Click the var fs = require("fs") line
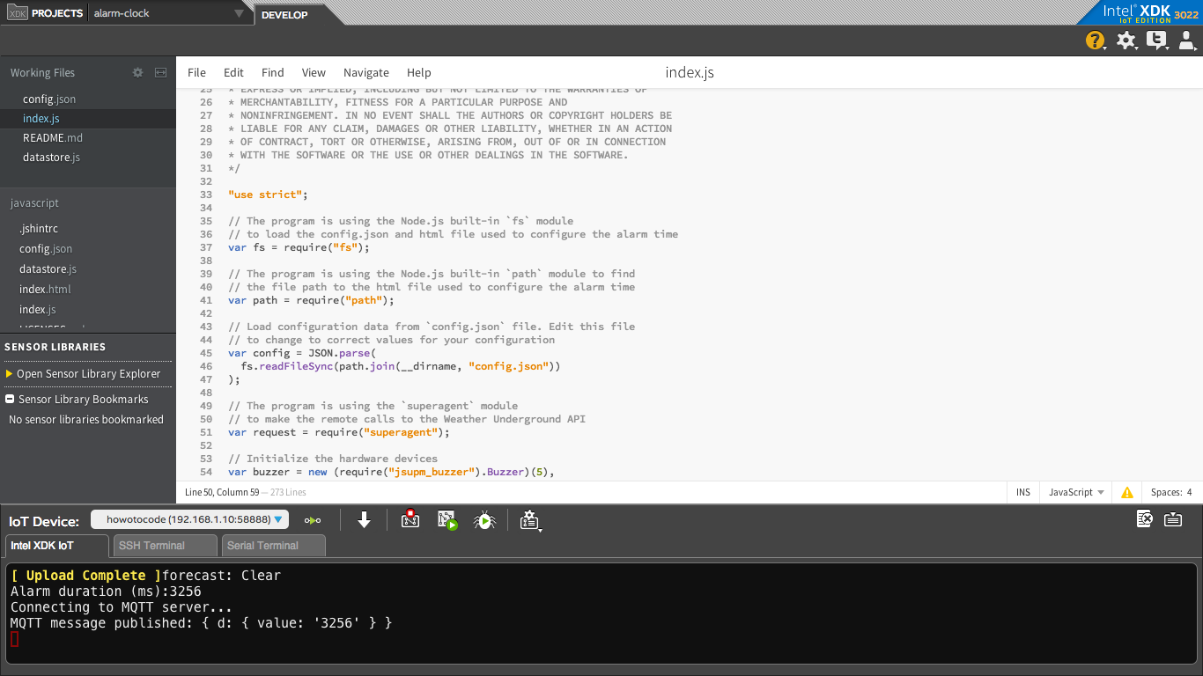 pyautogui.click(x=299, y=247)
